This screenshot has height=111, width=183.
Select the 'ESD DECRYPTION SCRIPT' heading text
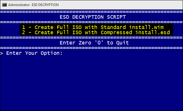(x=93, y=17)
